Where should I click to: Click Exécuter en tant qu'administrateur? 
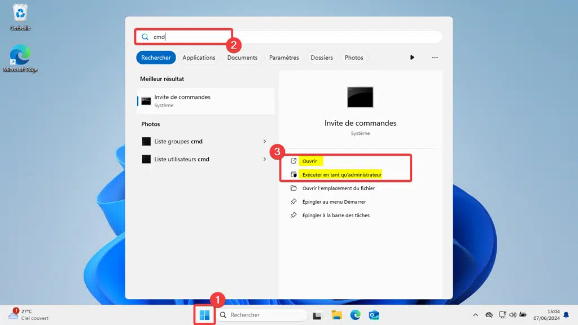[341, 175]
